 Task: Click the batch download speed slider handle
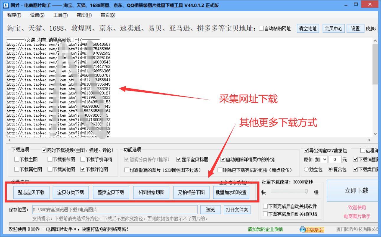306,192
